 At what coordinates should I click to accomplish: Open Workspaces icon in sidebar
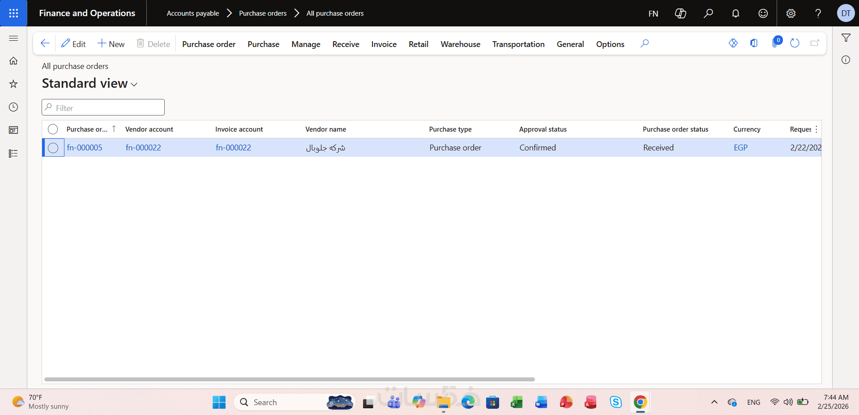pyautogui.click(x=13, y=130)
